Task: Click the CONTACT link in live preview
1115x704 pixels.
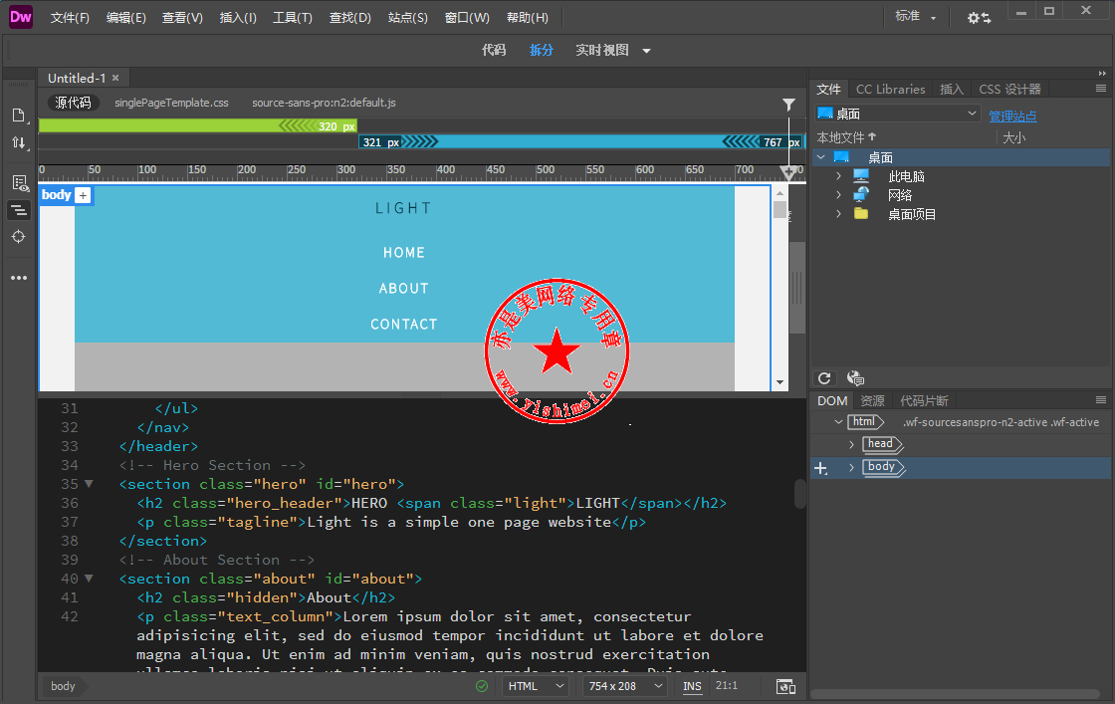Action: [403, 325]
